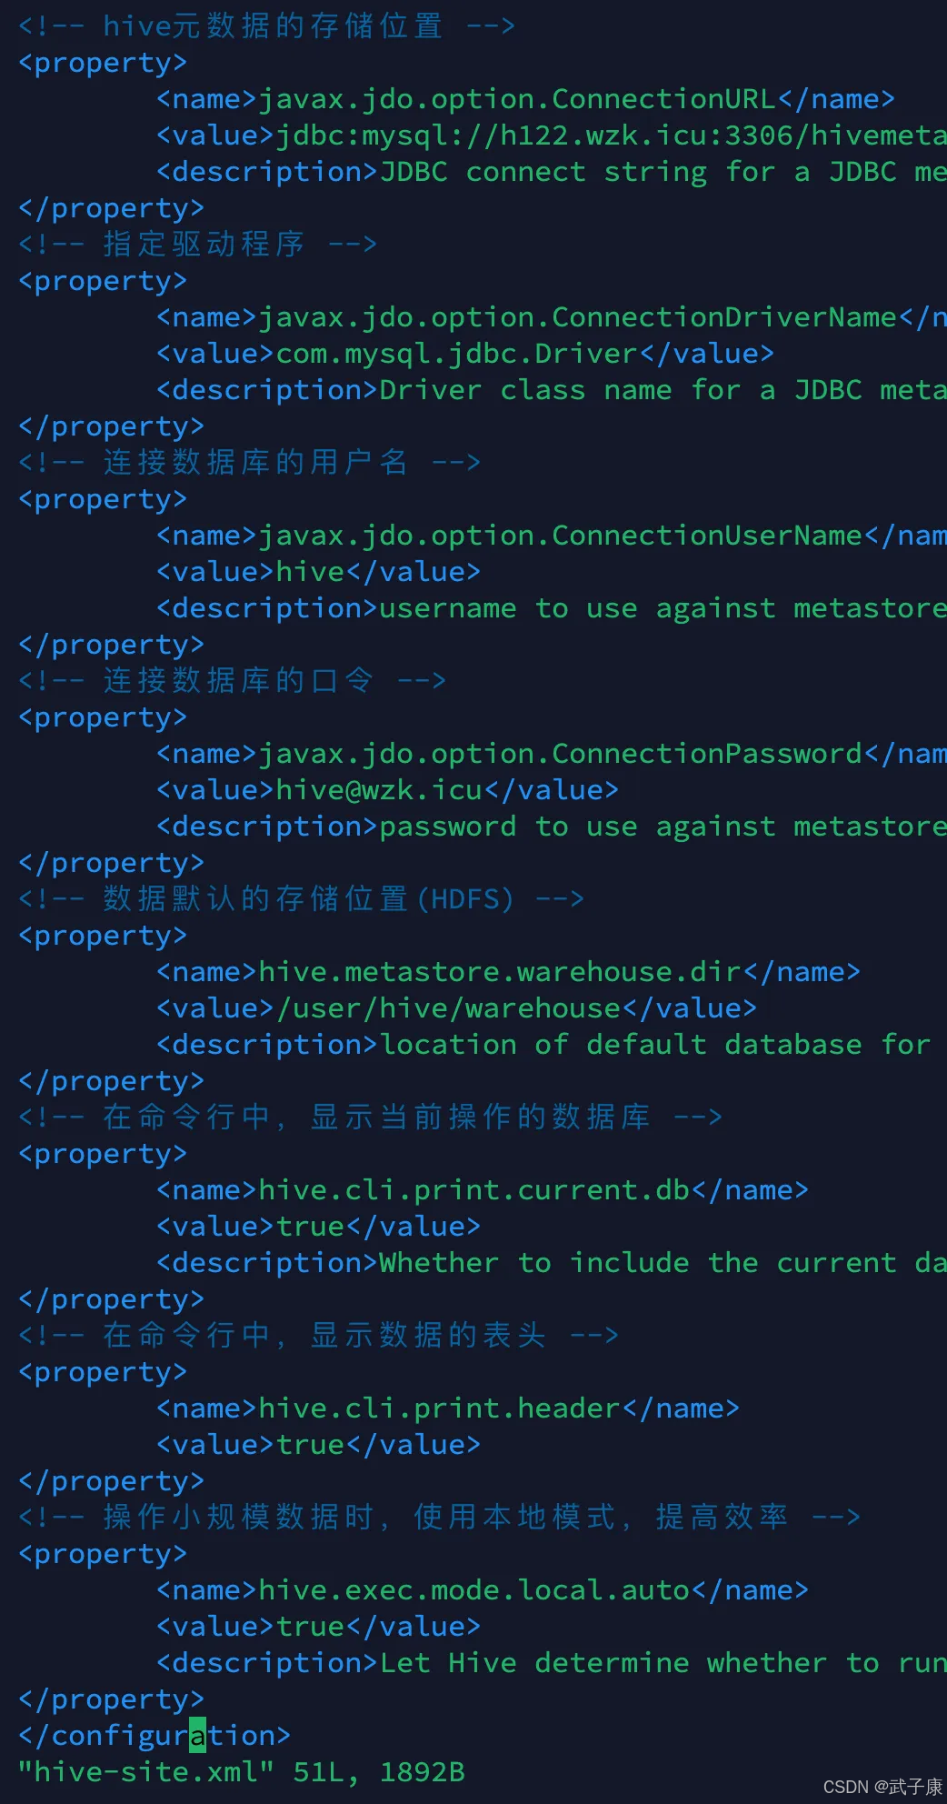Click the ConnectionURL name line
This screenshot has width=947, height=1804.
point(525,99)
